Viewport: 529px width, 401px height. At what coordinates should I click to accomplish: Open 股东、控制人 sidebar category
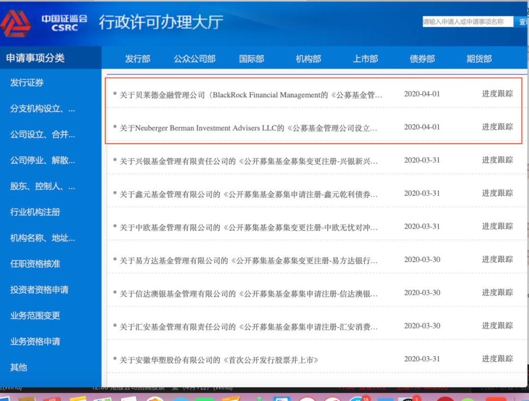pyautogui.click(x=43, y=186)
